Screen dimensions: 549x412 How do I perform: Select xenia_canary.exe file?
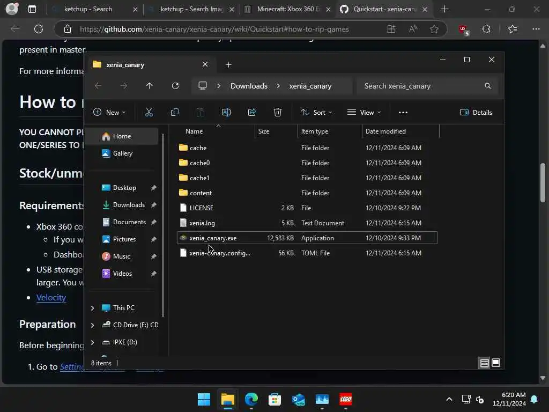click(x=307, y=238)
